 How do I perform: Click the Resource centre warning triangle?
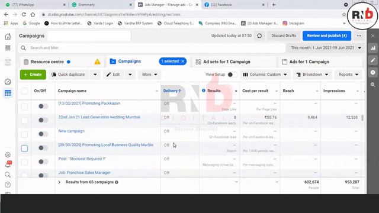click(97, 62)
